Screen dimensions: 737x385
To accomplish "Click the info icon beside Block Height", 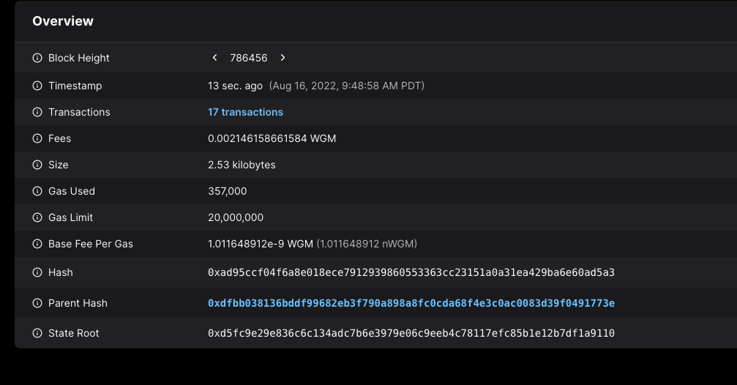I will point(37,58).
